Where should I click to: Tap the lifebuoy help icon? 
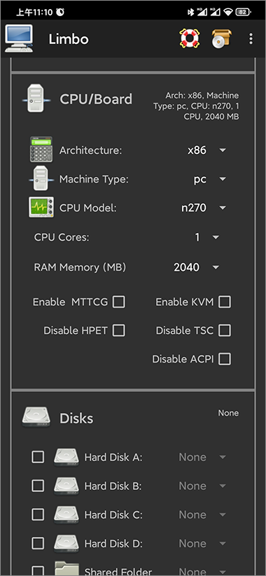[189, 38]
